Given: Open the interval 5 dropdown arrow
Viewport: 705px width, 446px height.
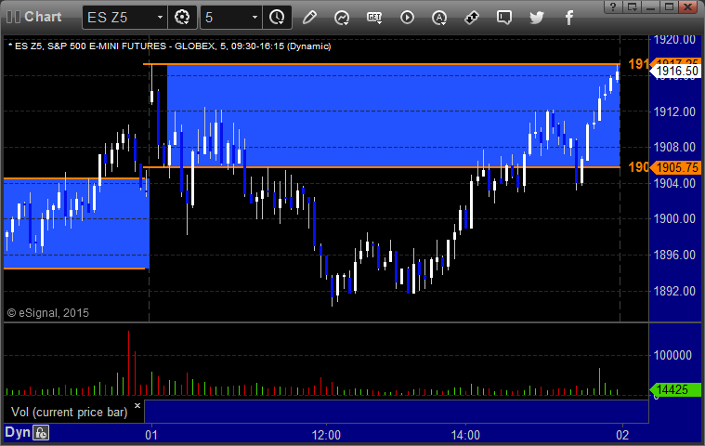Looking at the screenshot, I should pyautogui.click(x=255, y=18).
